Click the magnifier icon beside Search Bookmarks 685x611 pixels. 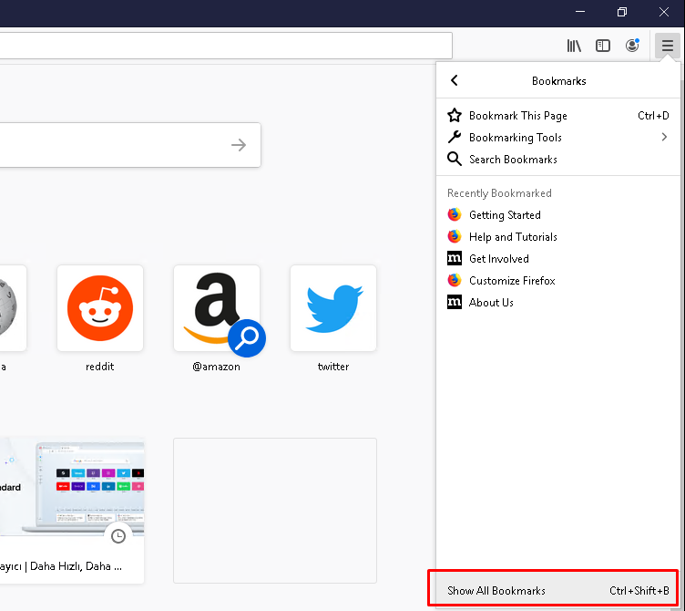[455, 160]
